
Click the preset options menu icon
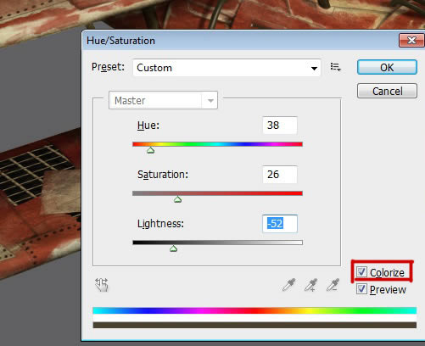click(336, 67)
